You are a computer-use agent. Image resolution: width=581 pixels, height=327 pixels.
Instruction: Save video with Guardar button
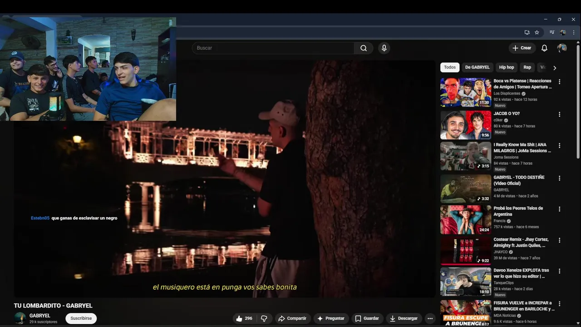[x=367, y=318]
